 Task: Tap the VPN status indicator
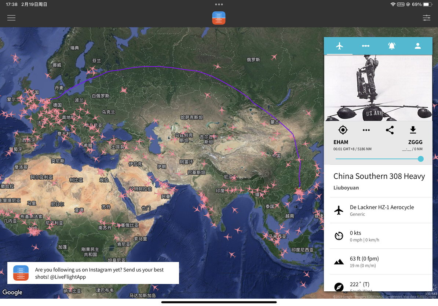(401, 4)
